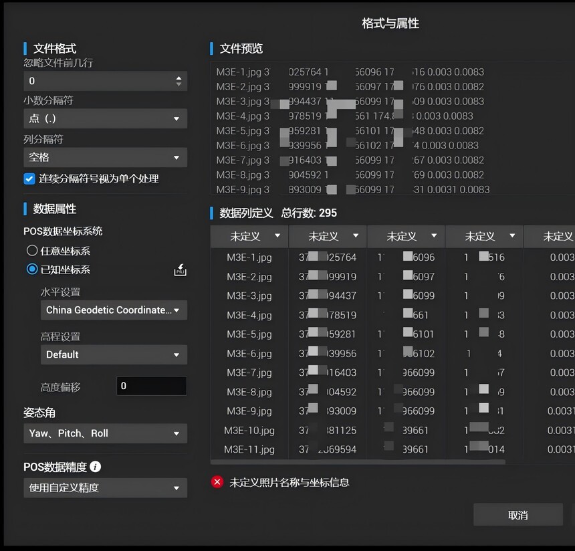Open the POS数据精度 info icon
Viewport: 575px width, 551px height.
pyautogui.click(x=96, y=467)
